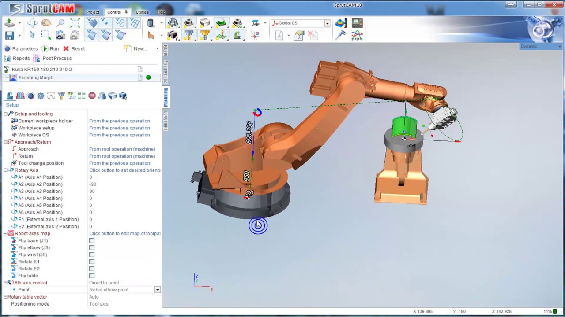Click the new coordinate system icon

pos(279,35)
